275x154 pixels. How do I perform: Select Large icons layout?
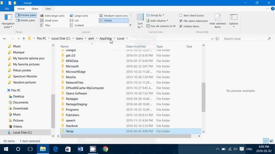tap(79, 15)
